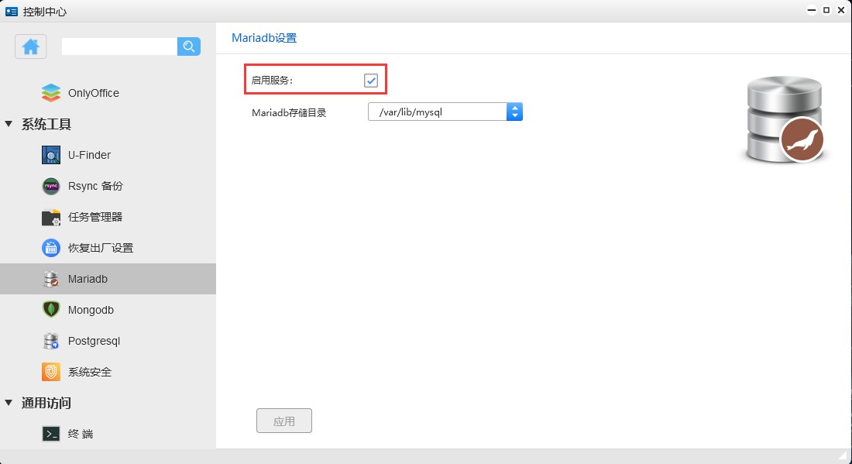This screenshot has width=852, height=464.
Task: Click the Mariadb存储目录 stepper arrows
Action: pos(514,111)
